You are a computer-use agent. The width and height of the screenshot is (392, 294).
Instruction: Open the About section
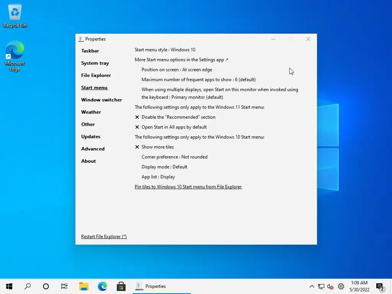88,161
